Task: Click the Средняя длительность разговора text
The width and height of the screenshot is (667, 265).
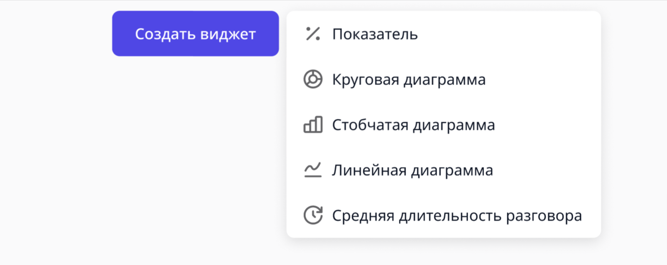Action: (x=457, y=215)
